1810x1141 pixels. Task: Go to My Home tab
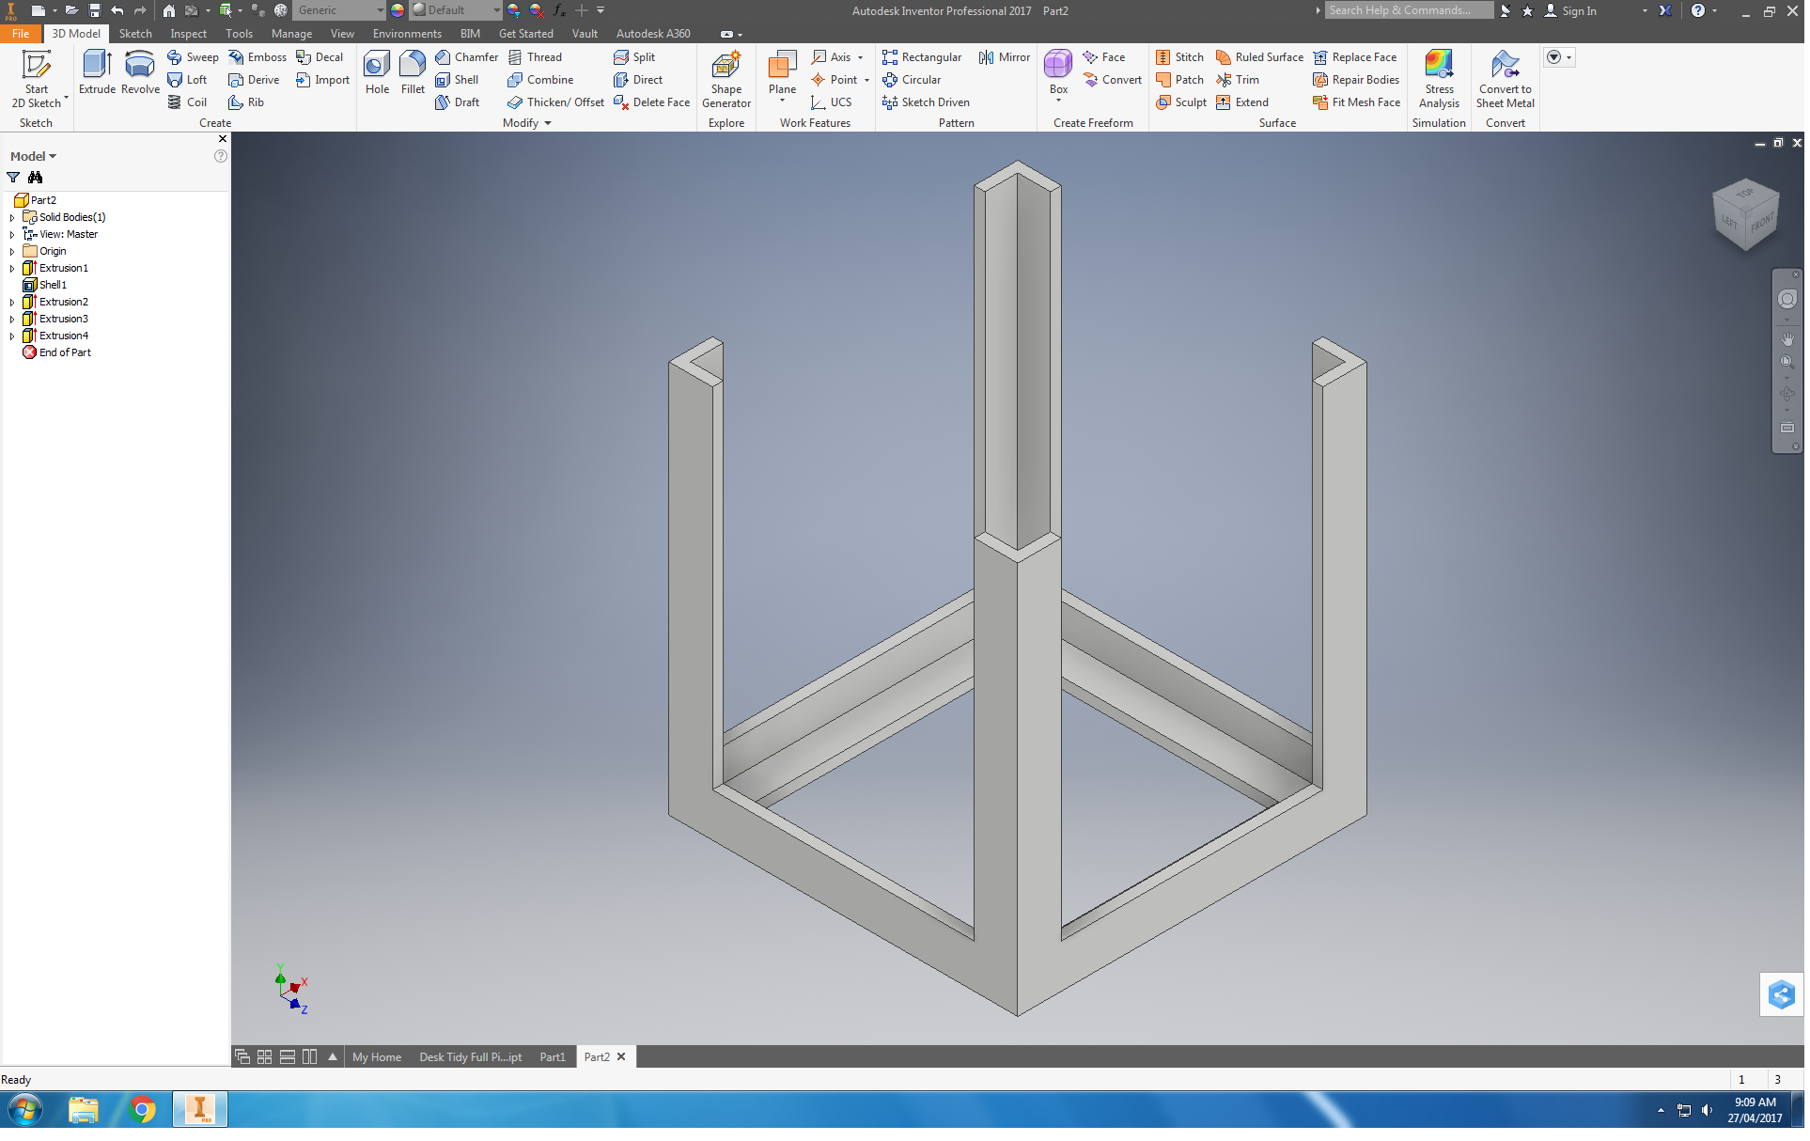click(x=376, y=1057)
